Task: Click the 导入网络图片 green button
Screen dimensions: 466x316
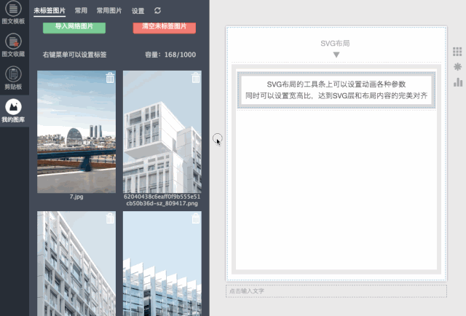Action: coord(74,28)
